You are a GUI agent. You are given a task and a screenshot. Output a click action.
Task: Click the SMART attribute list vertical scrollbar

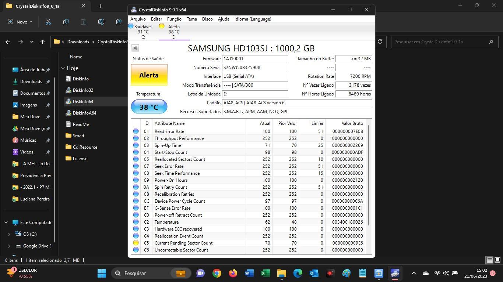369,175
